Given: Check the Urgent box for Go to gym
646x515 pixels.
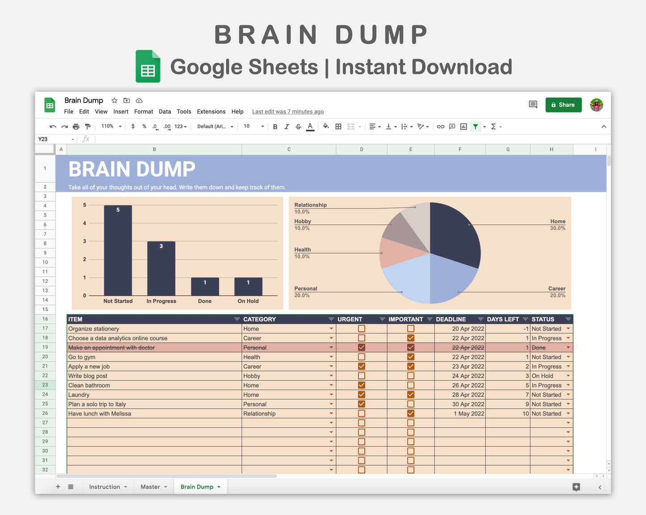Looking at the screenshot, I should (361, 357).
